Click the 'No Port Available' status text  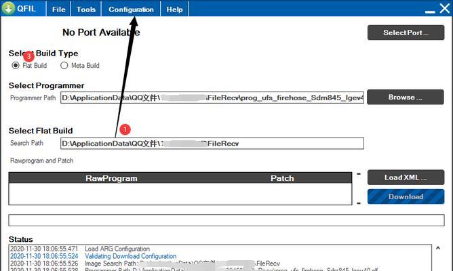101,33
